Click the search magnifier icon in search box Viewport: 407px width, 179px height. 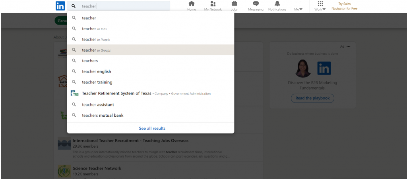[x=74, y=6]
